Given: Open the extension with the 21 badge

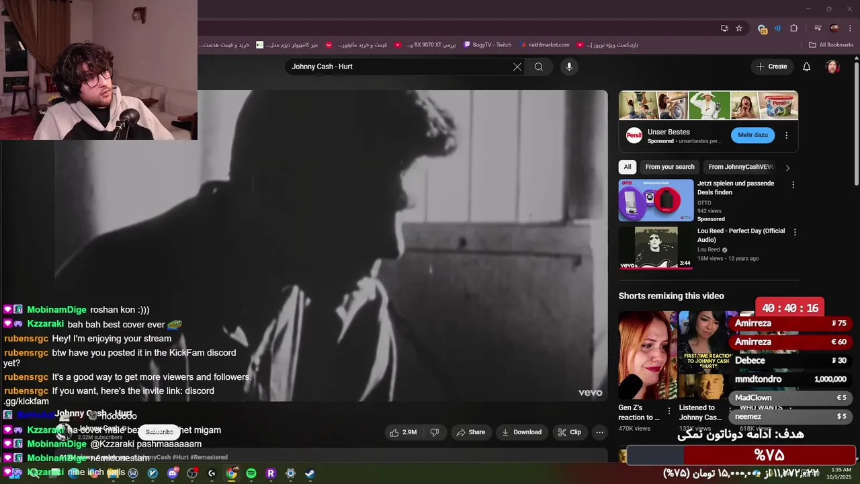Looking at the screenshot, I should tap(762, 28).
